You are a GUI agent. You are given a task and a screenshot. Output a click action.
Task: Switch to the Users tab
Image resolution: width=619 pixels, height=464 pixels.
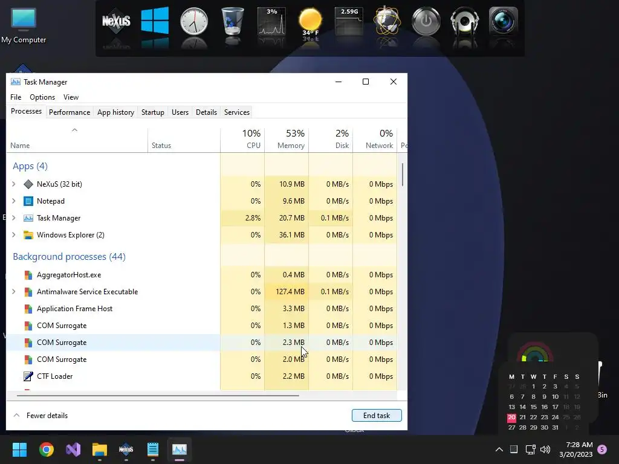coord(180,112)
